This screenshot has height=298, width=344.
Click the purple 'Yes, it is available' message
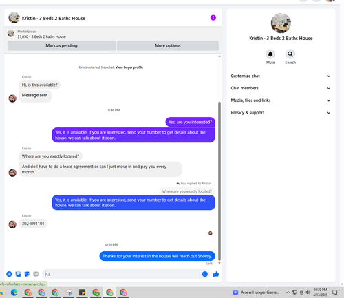[x=133, y=135]
